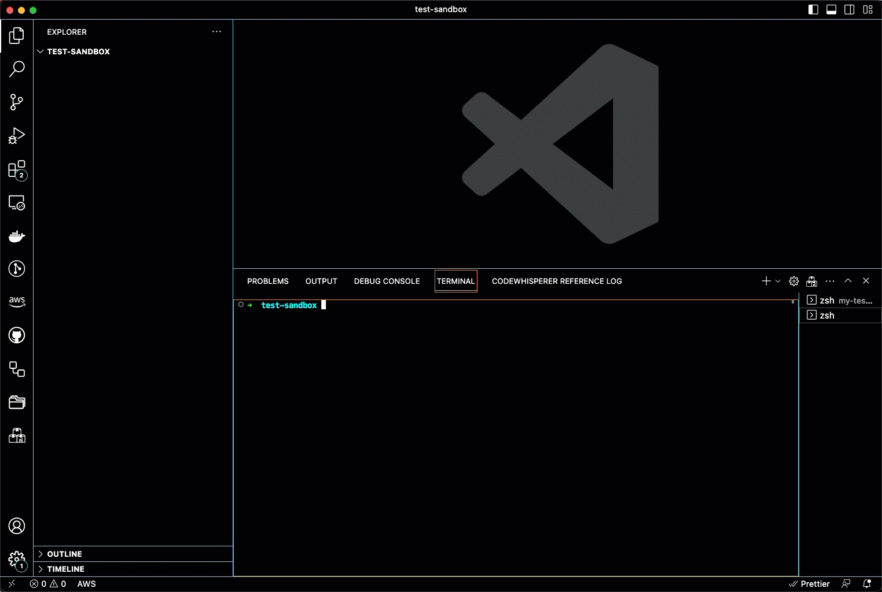Maximize the panel size with the chevron

coord(848,281)
